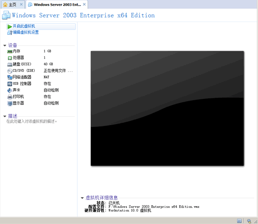The height and width of the screenshot is (224, 258).
Task: Click hardware compatibility Workstation 10.0 虚拟机
Action: click(130, 210)
